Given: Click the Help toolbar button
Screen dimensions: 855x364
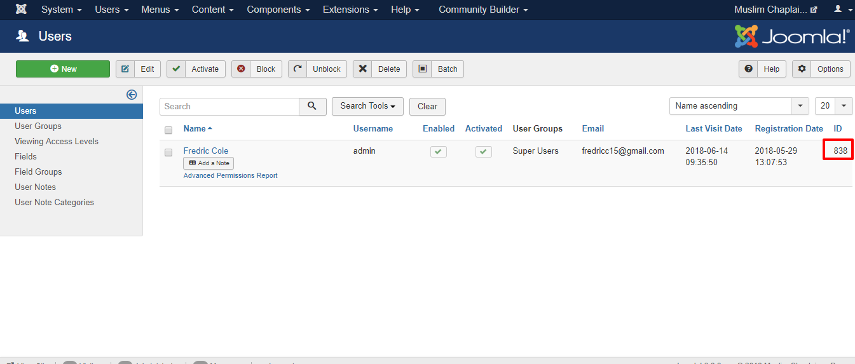Looking at the screenshot, I should point(762,69).
